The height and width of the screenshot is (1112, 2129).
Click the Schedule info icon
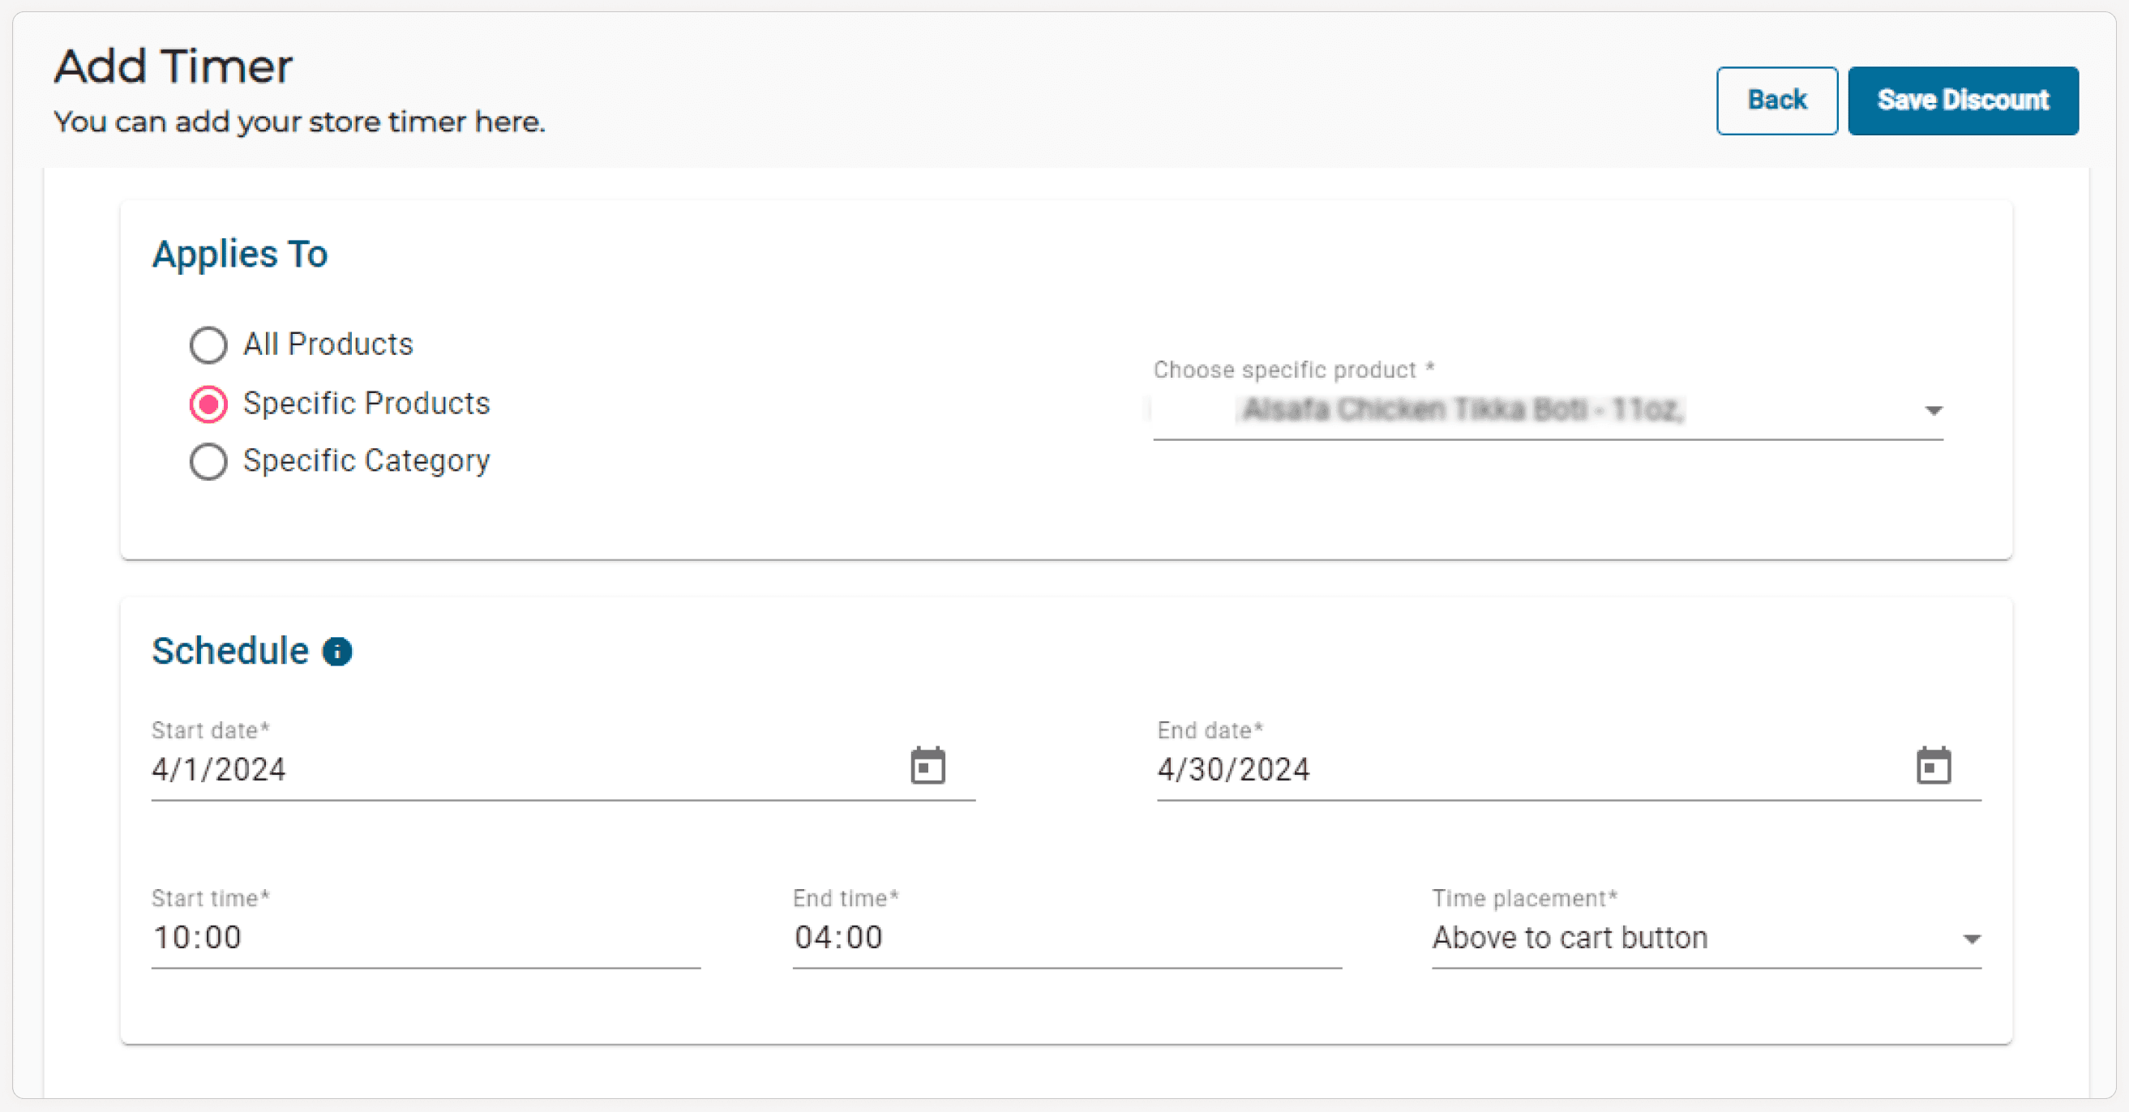pos(337,652)
